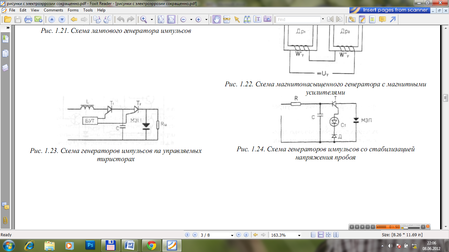Image resolution: width=449 pixels, height=252 pixels.
Task: Select the Select Text tool
Action: (x=257, y=19)
